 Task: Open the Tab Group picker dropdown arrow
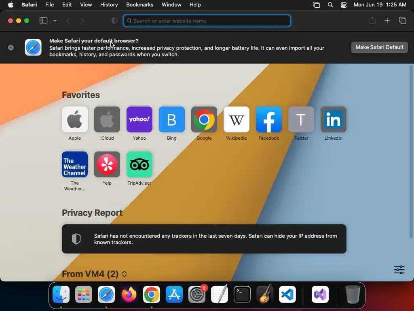[x=55, y=21]
